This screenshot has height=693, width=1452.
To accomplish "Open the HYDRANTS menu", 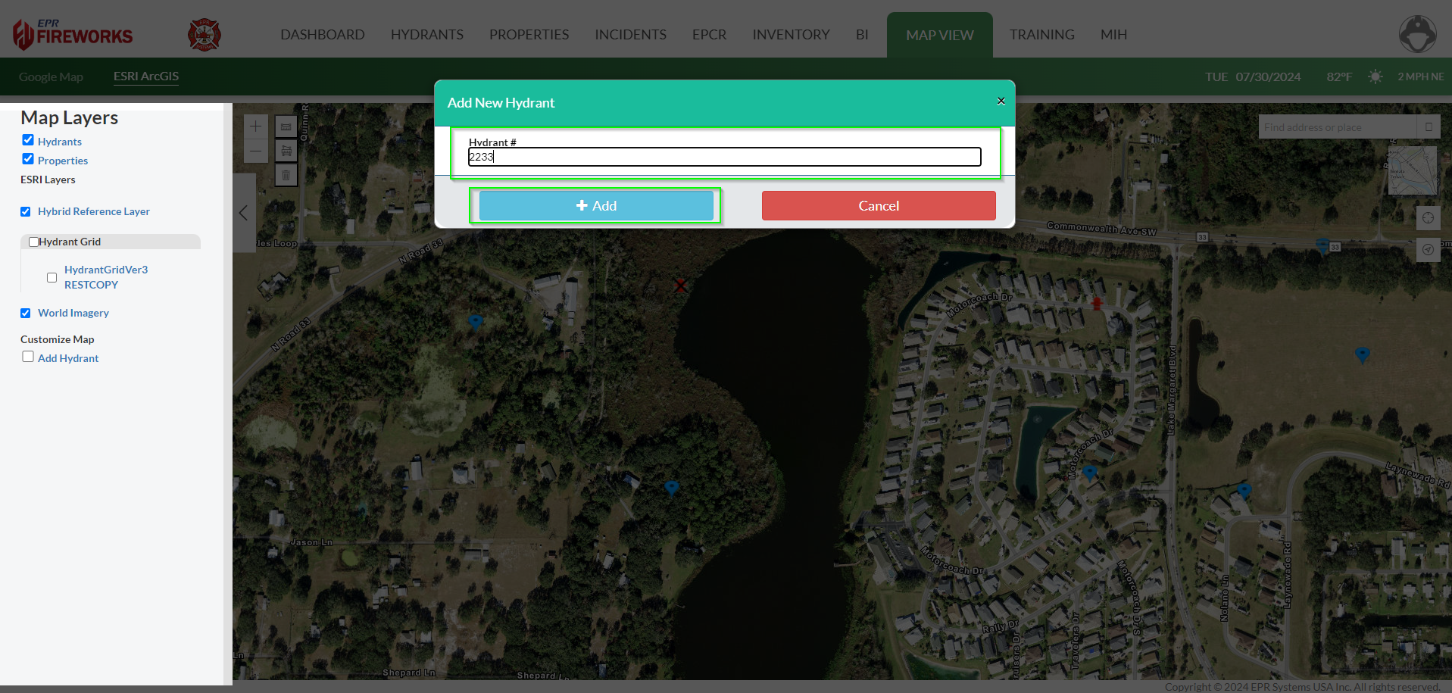I will click(x=426, y=35).
